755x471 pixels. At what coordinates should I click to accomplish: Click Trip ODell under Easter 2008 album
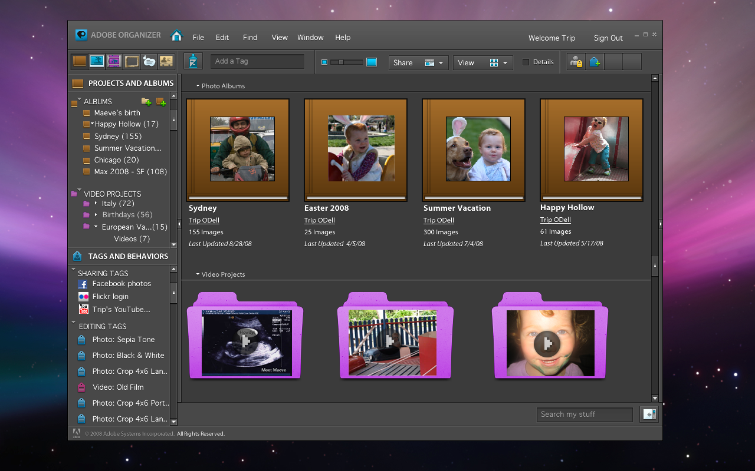[320, 220]
